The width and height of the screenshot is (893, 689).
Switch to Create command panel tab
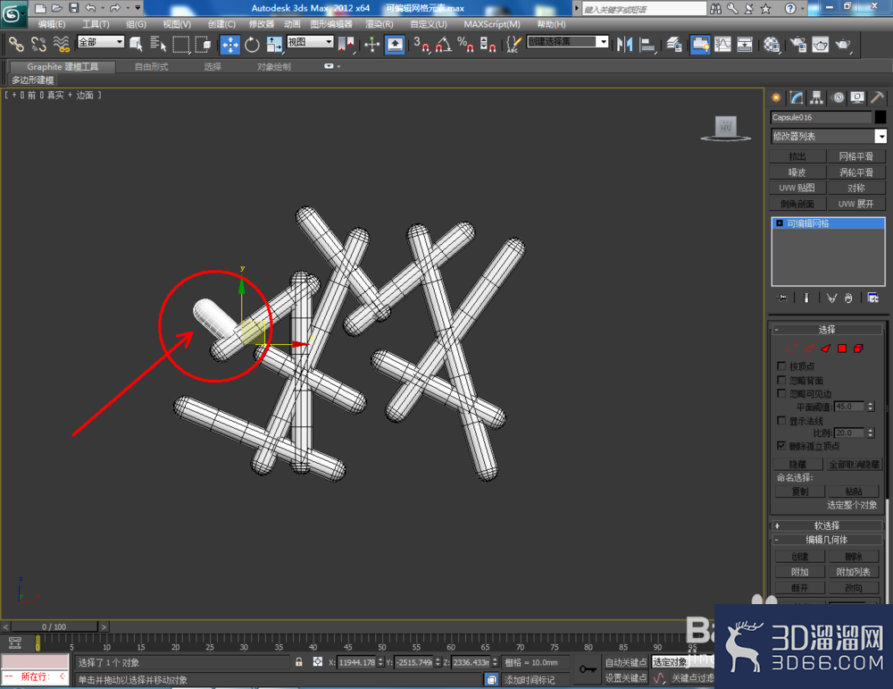[776, 97]
